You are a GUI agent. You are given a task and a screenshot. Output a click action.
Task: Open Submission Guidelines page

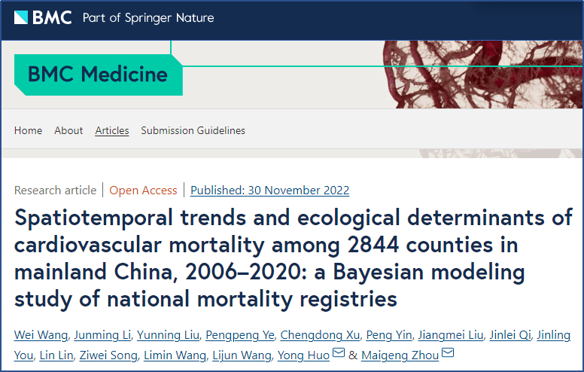point(193,130)
